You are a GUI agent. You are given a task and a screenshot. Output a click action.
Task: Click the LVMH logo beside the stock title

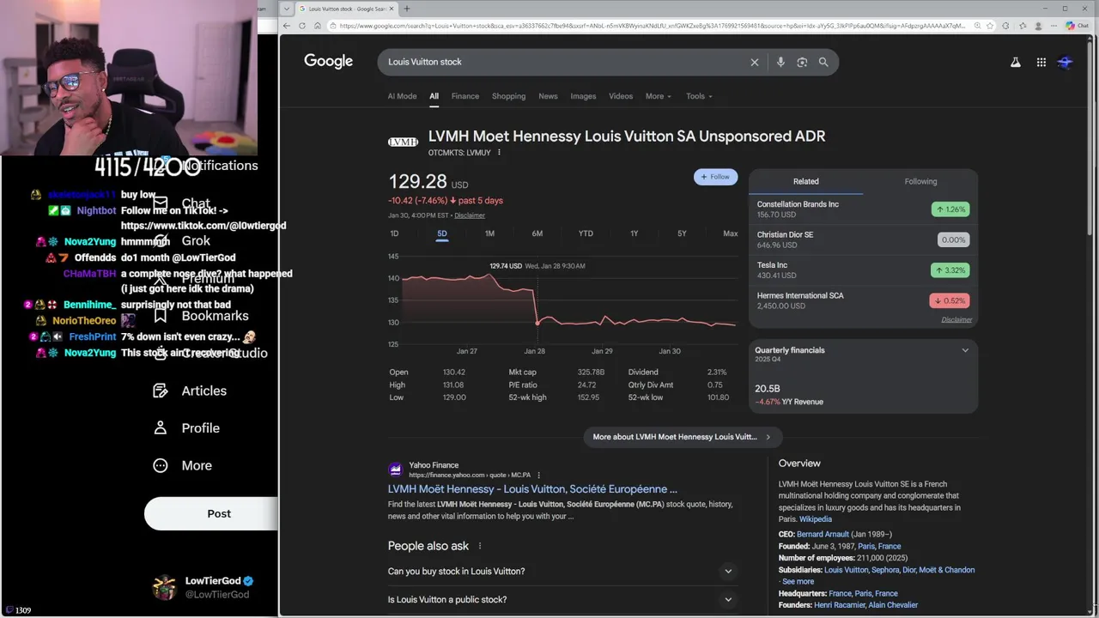click(403, 142)
